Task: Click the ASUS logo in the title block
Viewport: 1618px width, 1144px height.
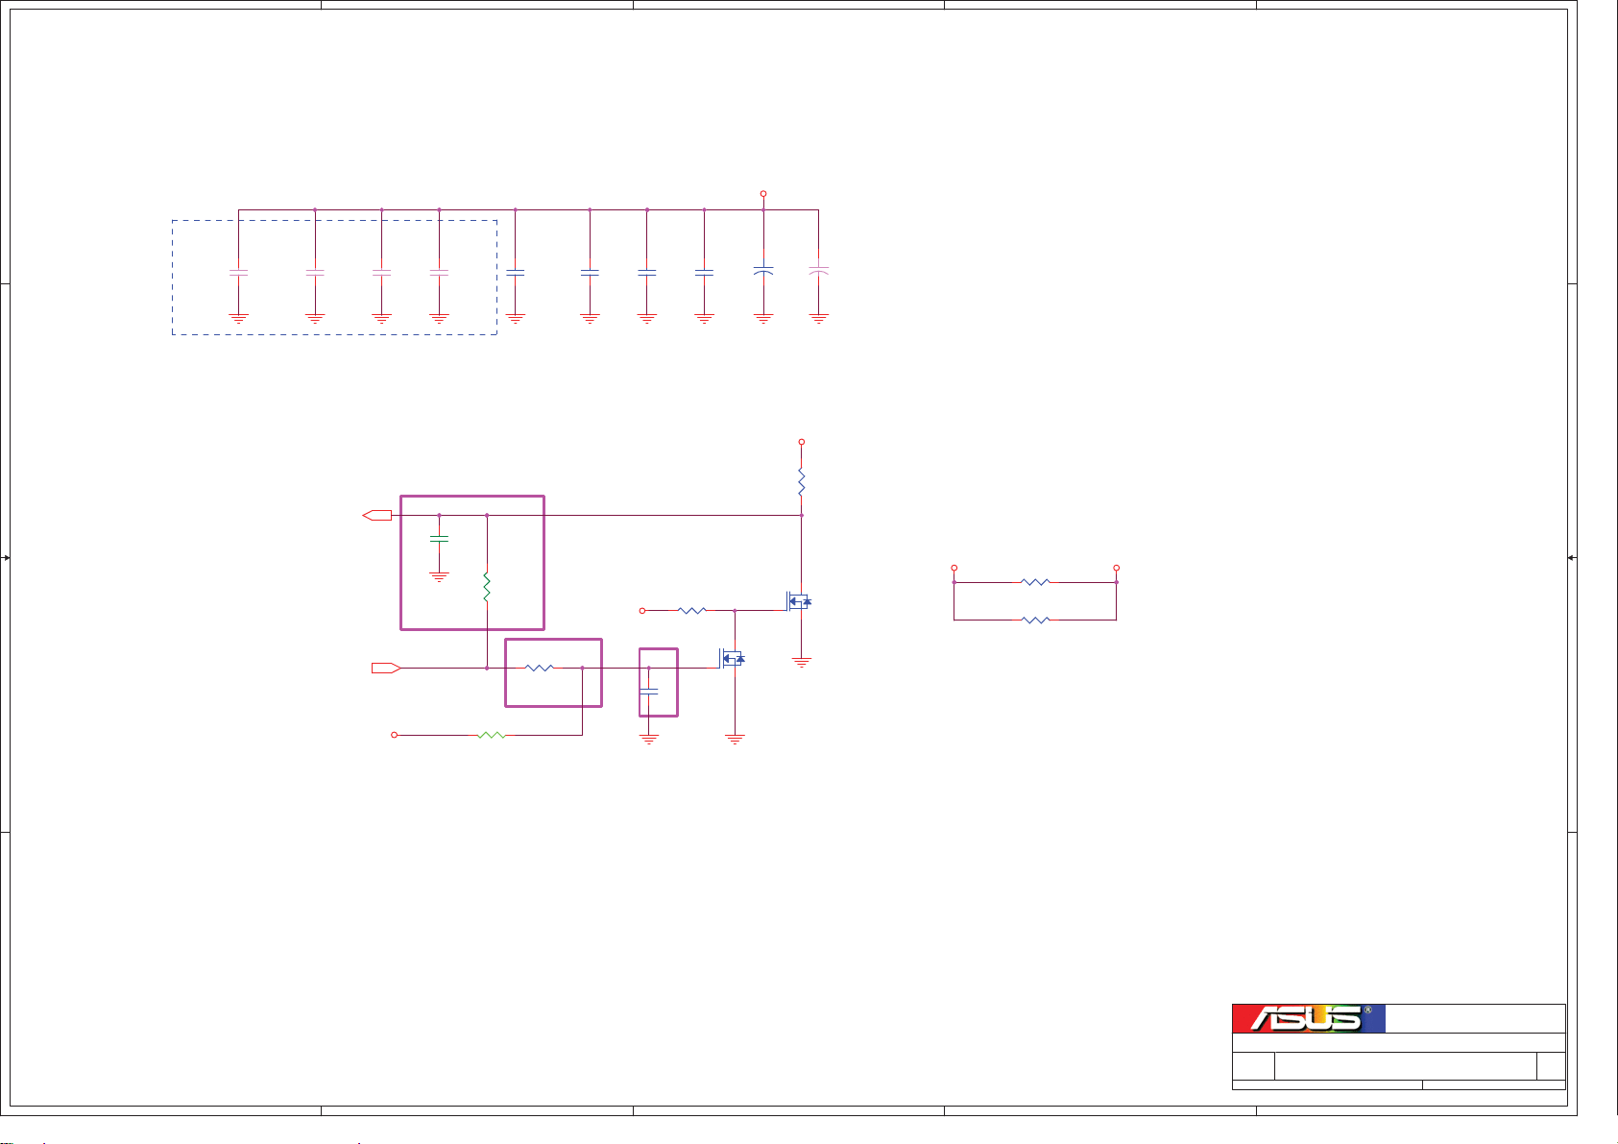Action: (x=1309, y=1018)
